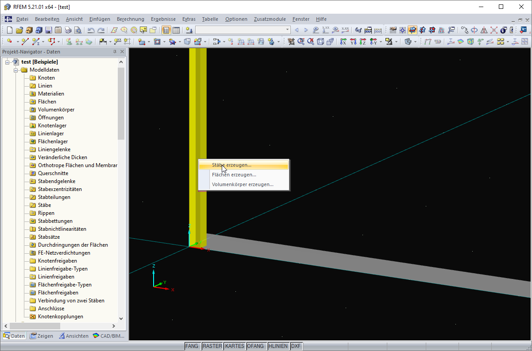Toggle the table display icon in the toolbar
Screen dimensions: 532x351
coord(176,30)
